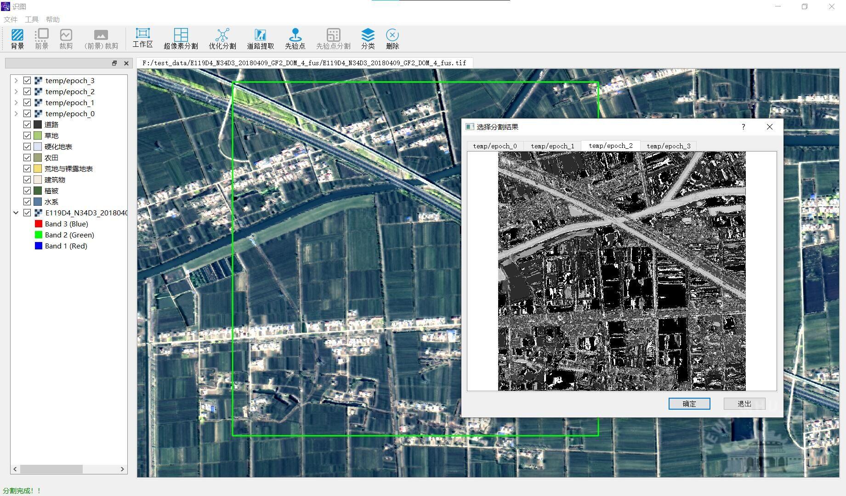Select the 先验点 prior point tool
The image size is (846, 496).
295,39
